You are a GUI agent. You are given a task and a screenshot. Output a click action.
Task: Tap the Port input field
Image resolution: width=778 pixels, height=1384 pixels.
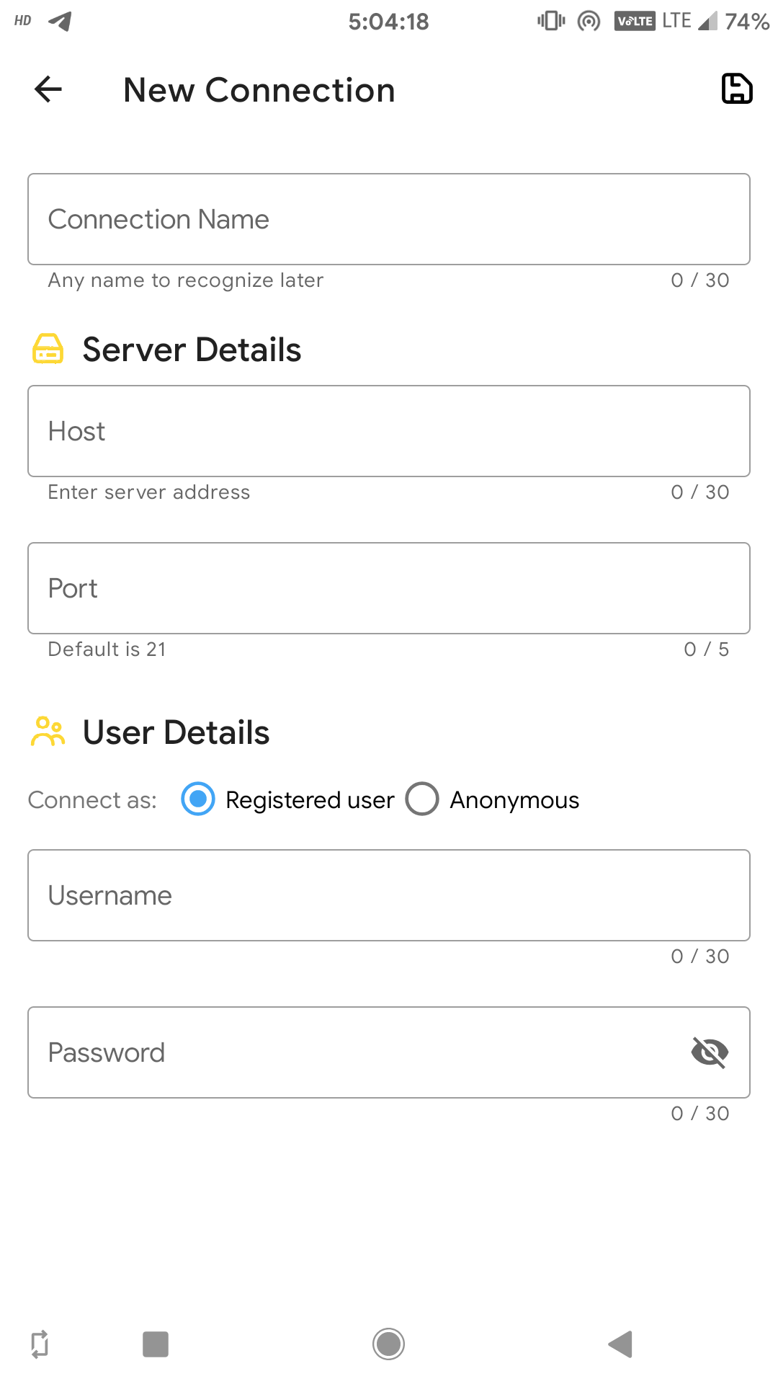pyautogui.click(x=389, y=588)
